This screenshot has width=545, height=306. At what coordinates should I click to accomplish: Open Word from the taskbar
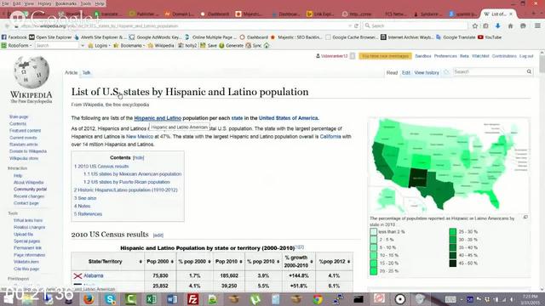pos(172,299)
